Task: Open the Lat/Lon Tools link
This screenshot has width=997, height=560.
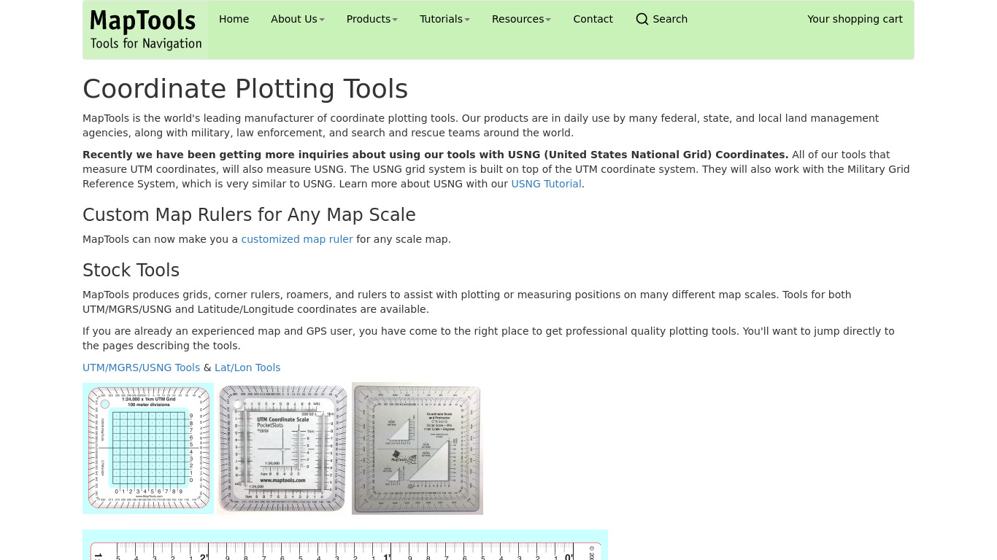Action: 247,367
